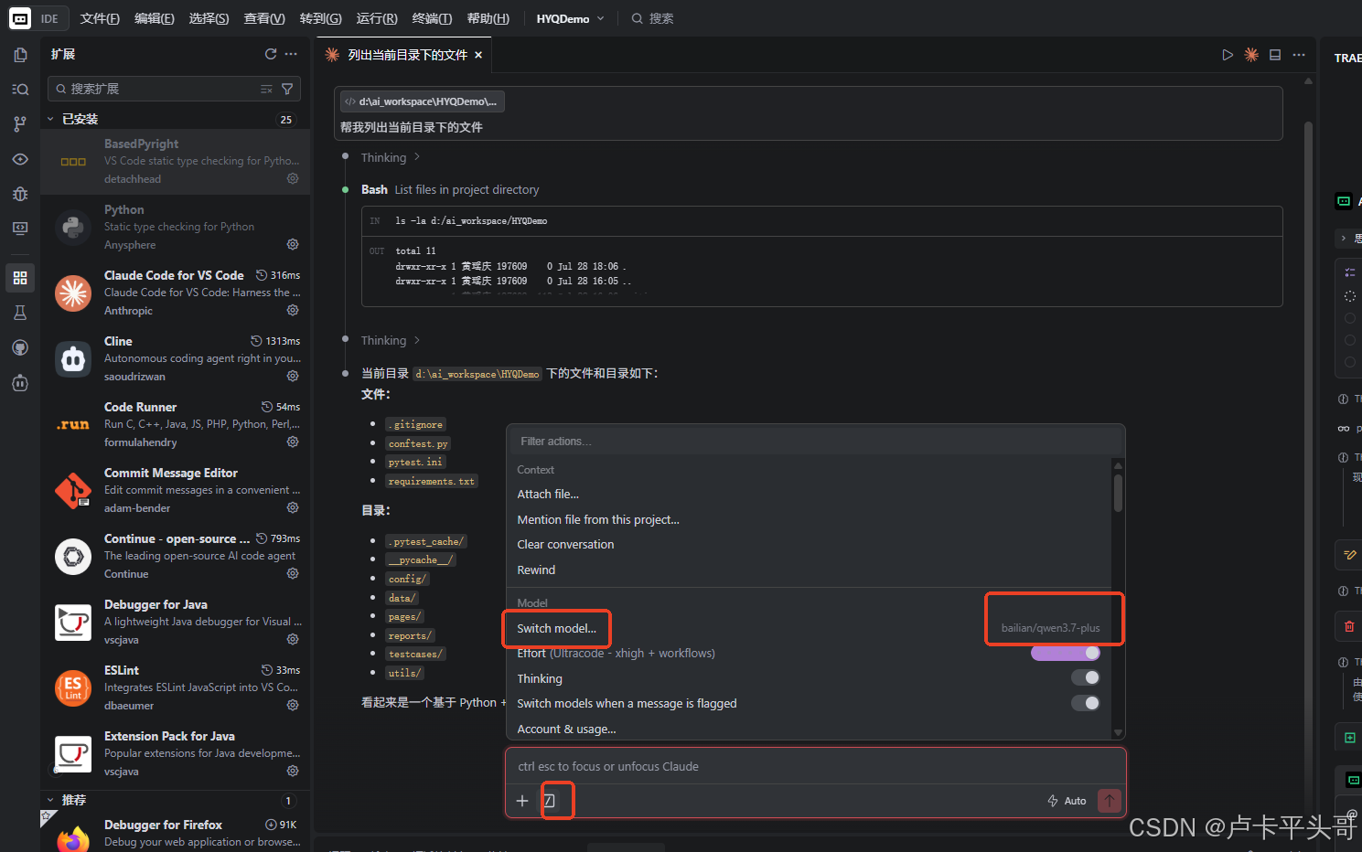Open the Run and Debug bug icon
The height and width of the screenshot is (852, 1362).
[20, 194]
